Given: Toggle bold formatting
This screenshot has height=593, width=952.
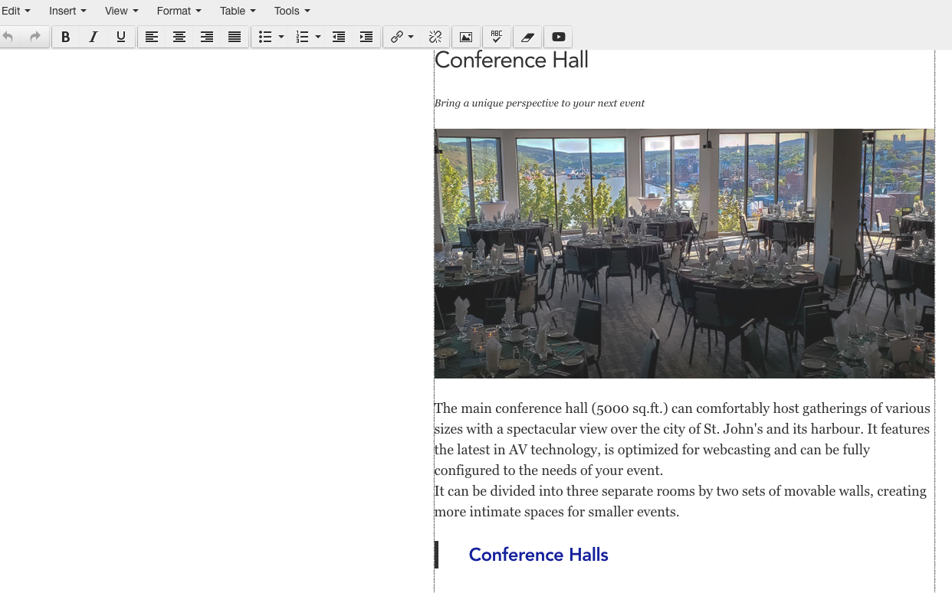Looking at the screenshot, I should 66,37.
